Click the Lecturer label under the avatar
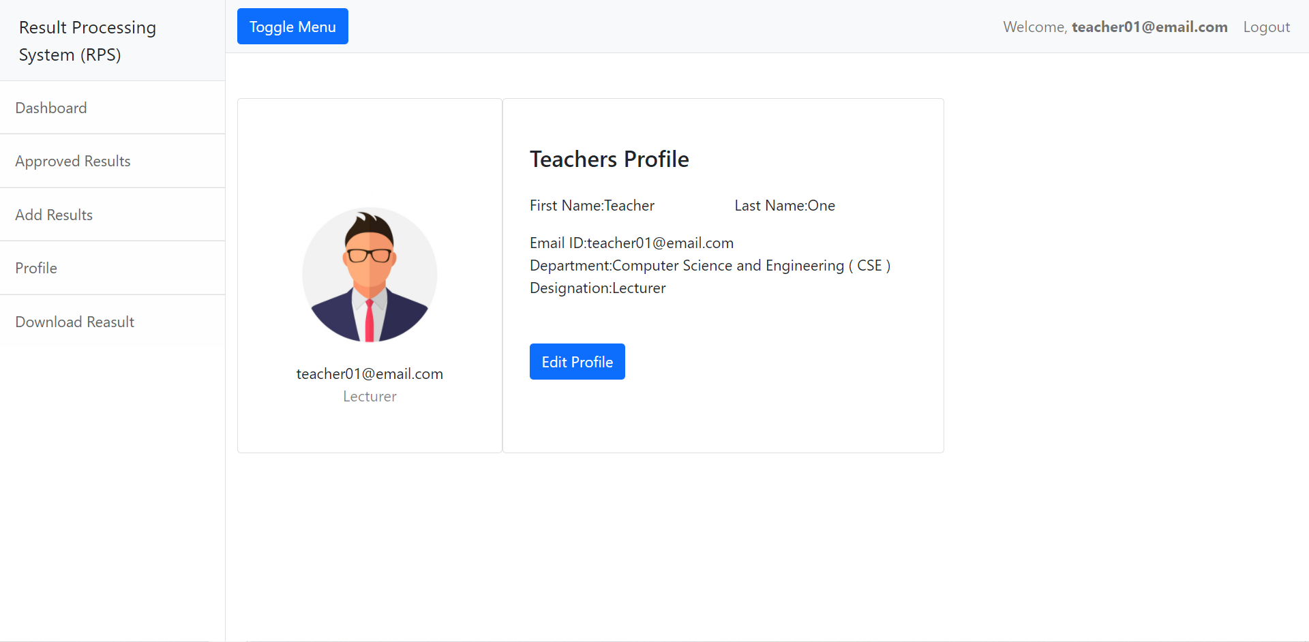1309x642 pixels. pos(370,397)
